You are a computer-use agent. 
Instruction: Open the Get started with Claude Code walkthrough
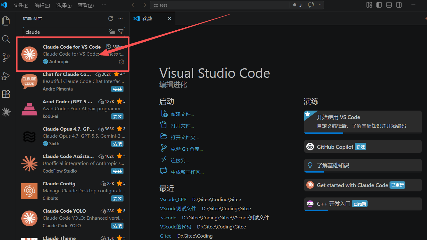coord(363,185)
